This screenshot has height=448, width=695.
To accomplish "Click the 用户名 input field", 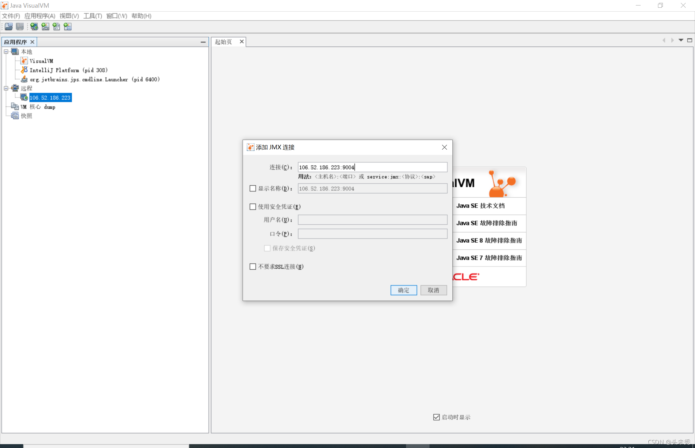I will coord(373,220).
